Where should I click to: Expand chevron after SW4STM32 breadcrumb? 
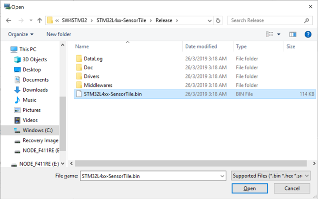(x=92, y=20)
